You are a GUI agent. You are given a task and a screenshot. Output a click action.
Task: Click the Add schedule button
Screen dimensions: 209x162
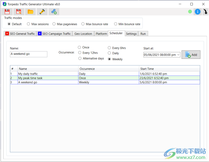click(x=191, y=55)
